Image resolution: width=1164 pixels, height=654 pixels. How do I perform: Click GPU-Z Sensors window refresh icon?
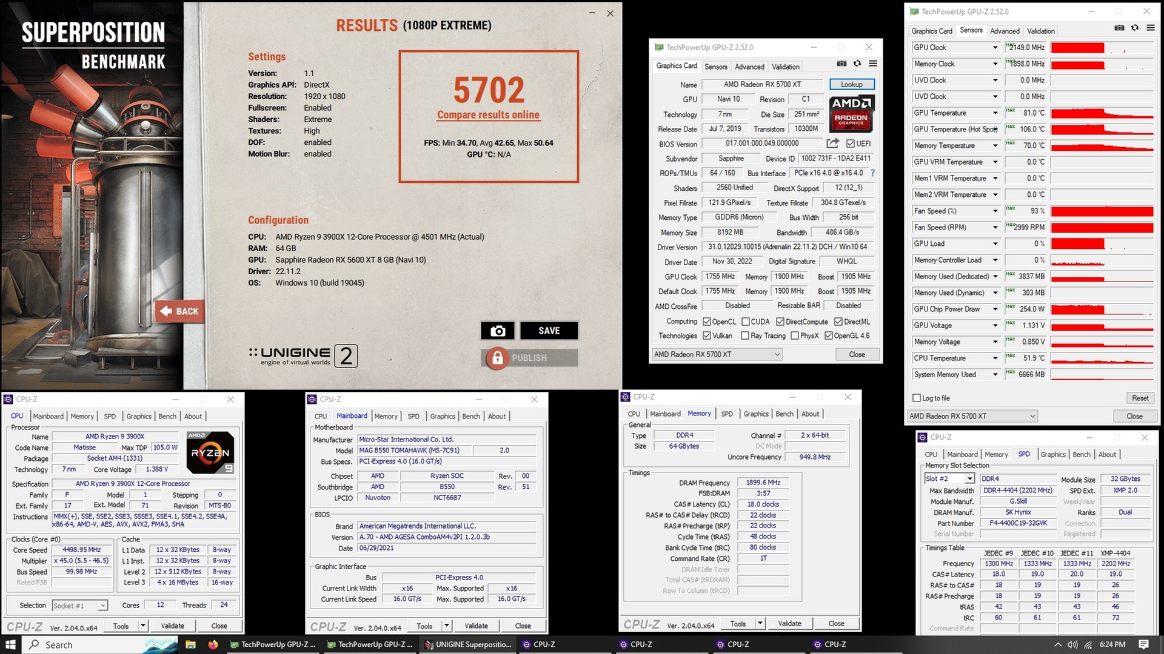[x=1135, y=28]
